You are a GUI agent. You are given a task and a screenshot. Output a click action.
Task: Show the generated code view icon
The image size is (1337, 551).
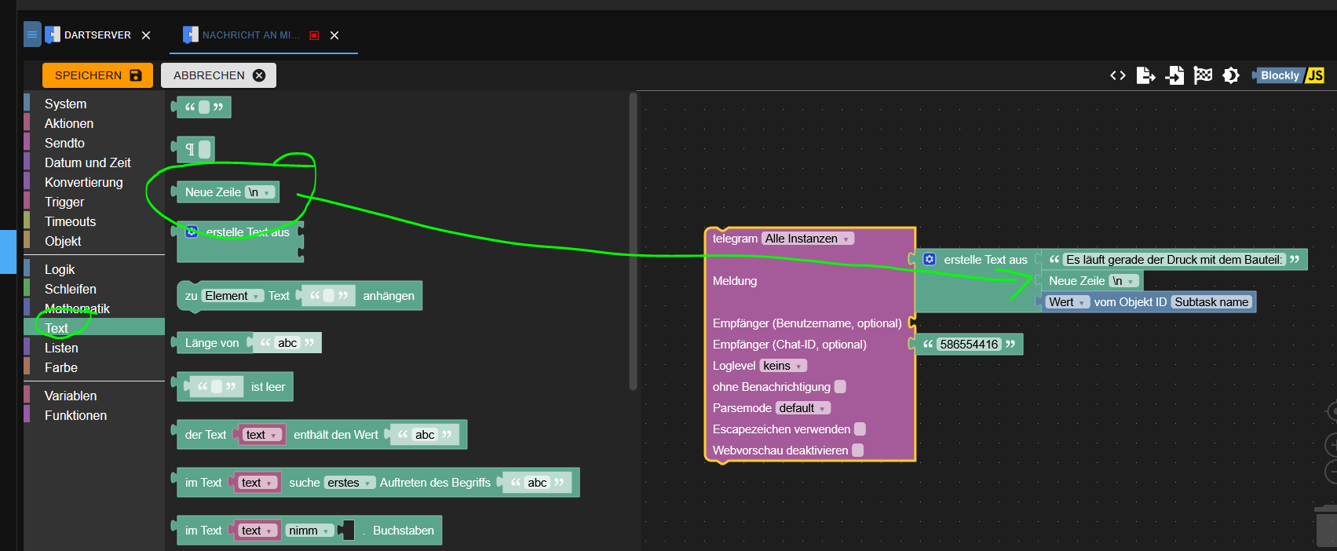click(x=1118, y=75)
